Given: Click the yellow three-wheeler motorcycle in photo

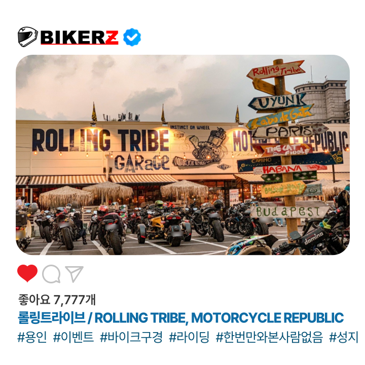Looking at the screenshot, I should coord(164,227).
